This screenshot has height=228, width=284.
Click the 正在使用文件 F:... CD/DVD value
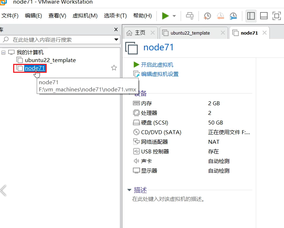(229, 132)
